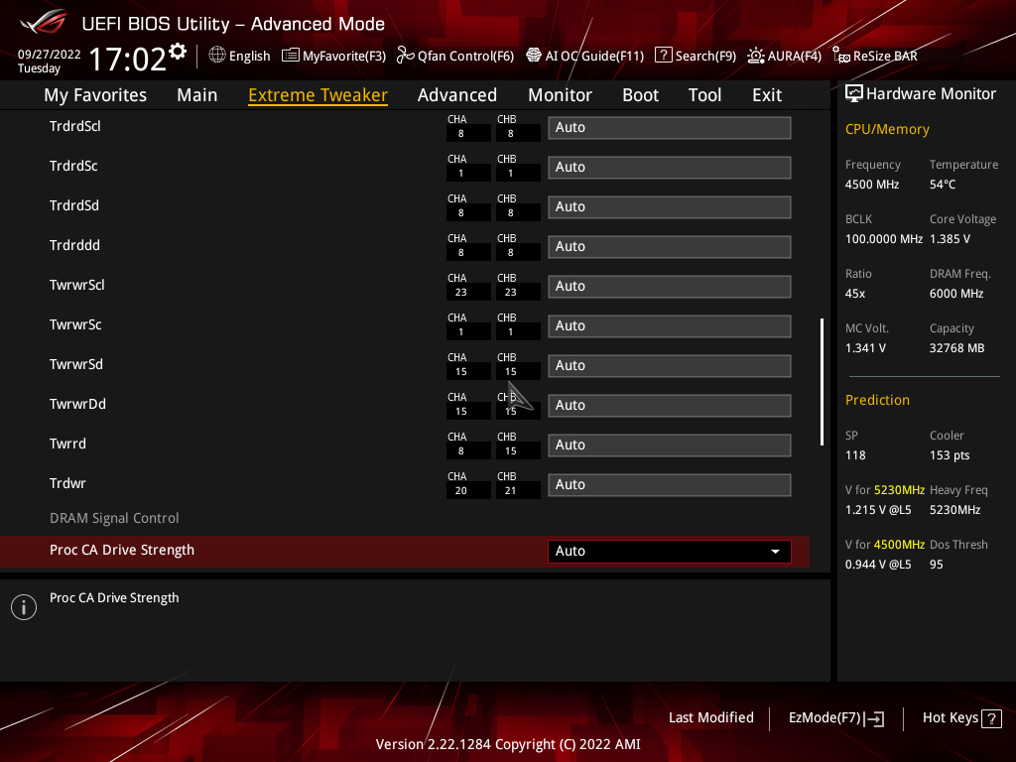Open Proc CA Drive Strength dropdown
The image size is (1016, 762).
670,552
